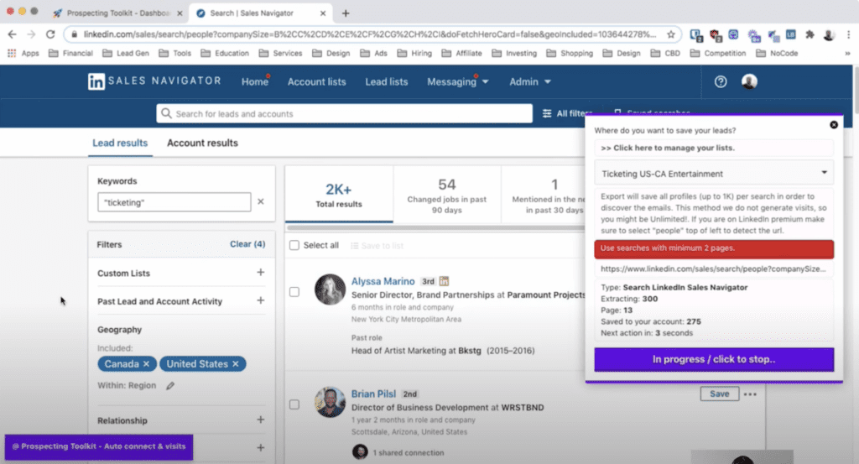This screenshot has height=464, width=859.
Task: Check the box for Brian Pilsl
Action: pyautogui.click(x=294, y=404)
